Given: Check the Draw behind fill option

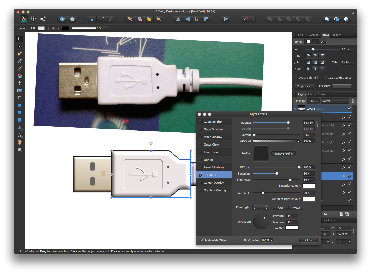Looking at the screenshot, I should coord(296,78).
